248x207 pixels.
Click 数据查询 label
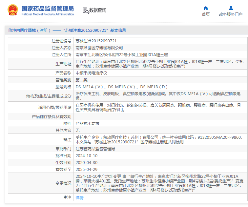coord(97,10)
